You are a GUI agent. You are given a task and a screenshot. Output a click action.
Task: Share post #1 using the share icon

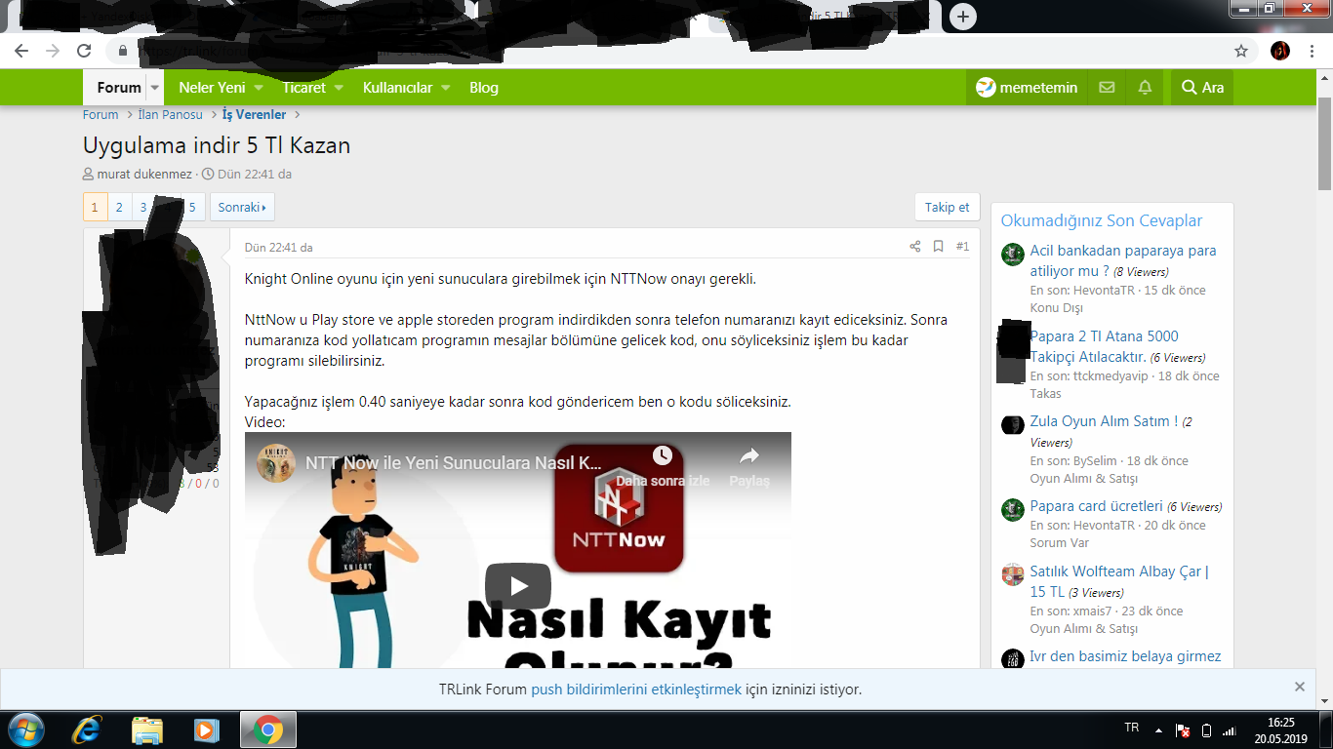point(915,247)
